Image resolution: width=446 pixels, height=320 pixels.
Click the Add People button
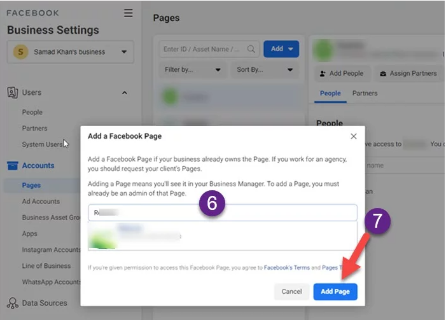342,73
